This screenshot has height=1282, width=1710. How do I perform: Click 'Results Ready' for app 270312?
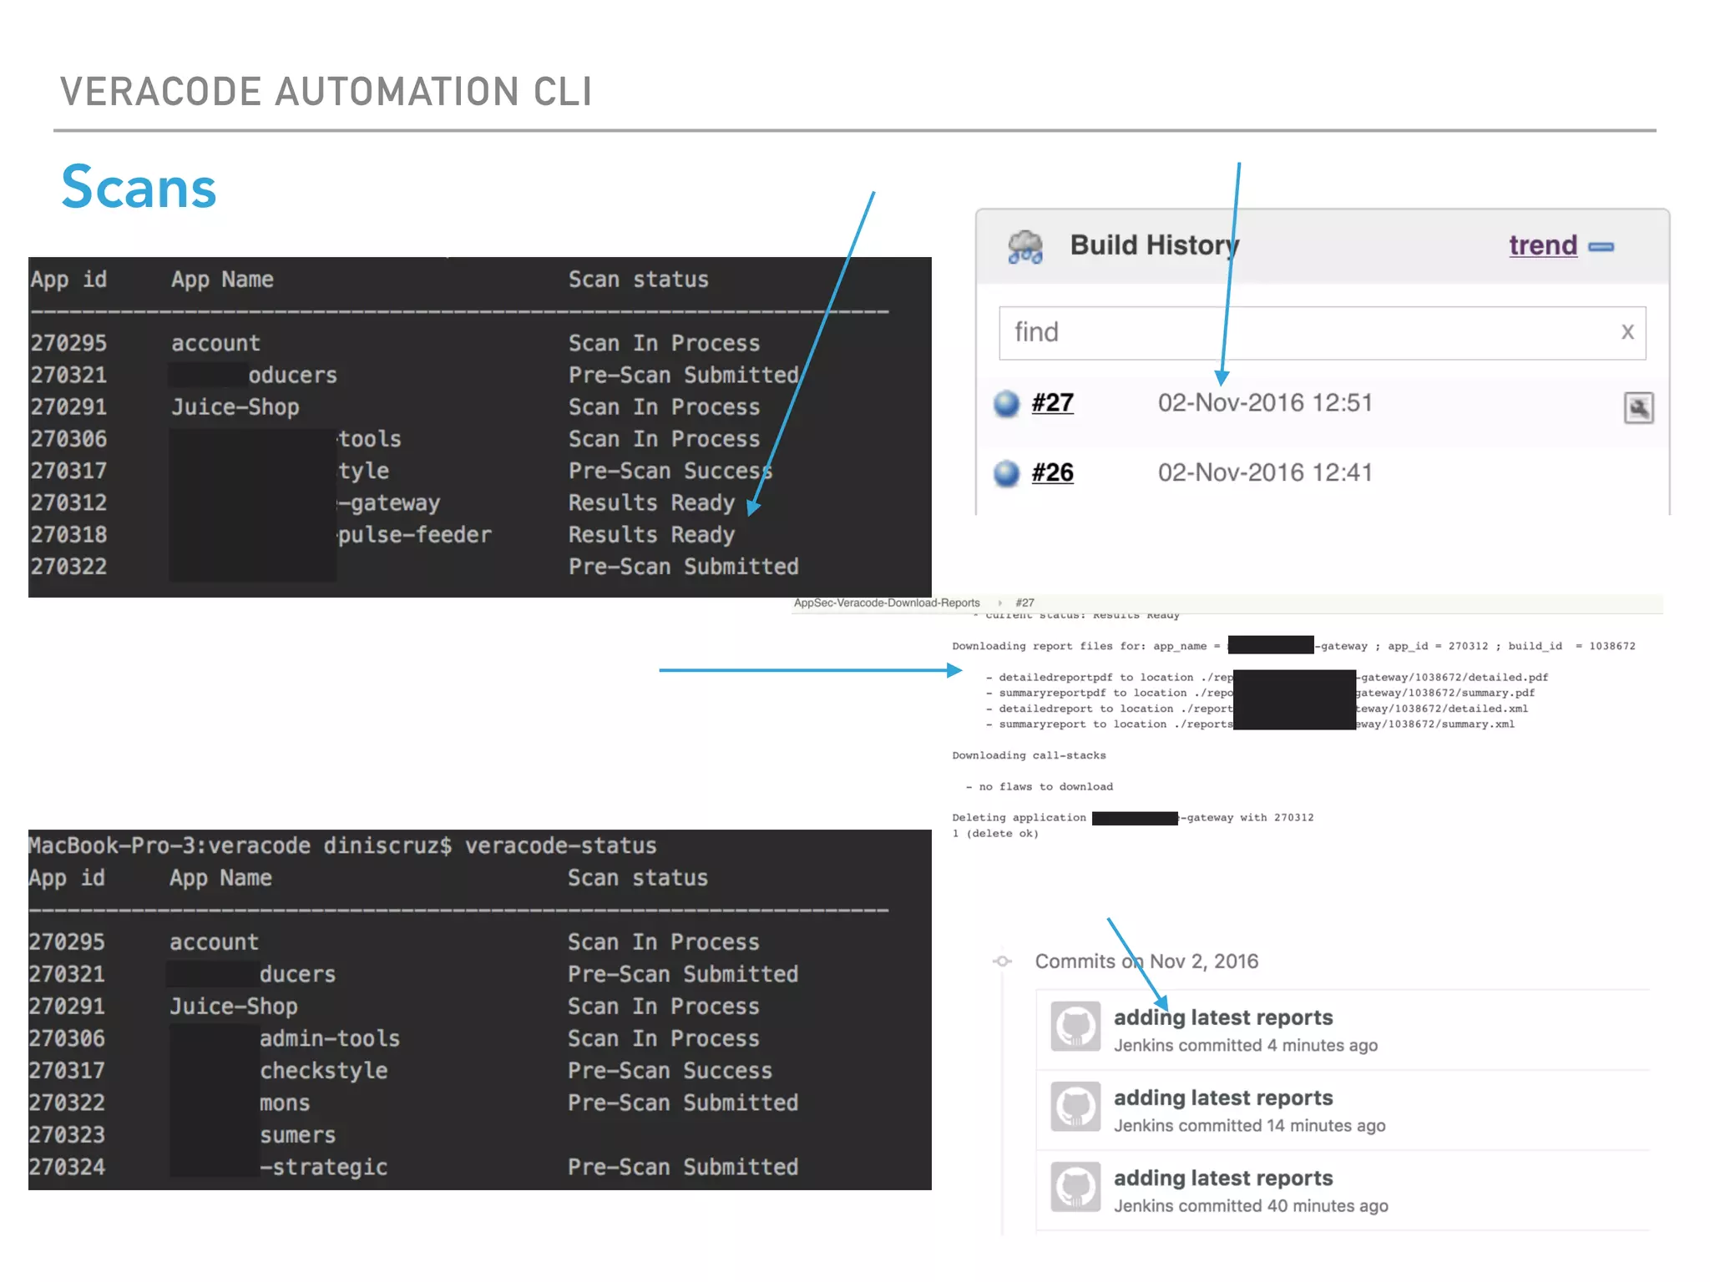(651, 503)
